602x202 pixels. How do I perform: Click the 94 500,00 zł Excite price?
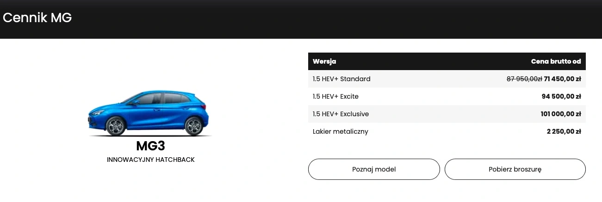click(x=561, y=96)
